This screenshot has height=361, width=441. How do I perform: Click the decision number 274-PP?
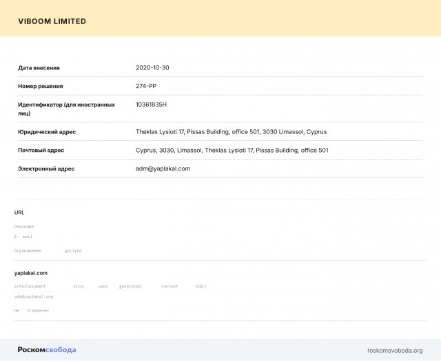(x=146, y=86)
